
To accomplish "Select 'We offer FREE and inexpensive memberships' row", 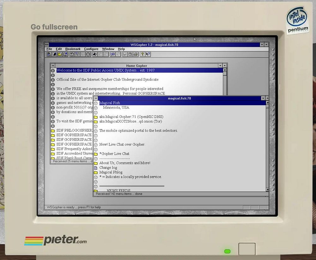I will click(x=110, y=89).
